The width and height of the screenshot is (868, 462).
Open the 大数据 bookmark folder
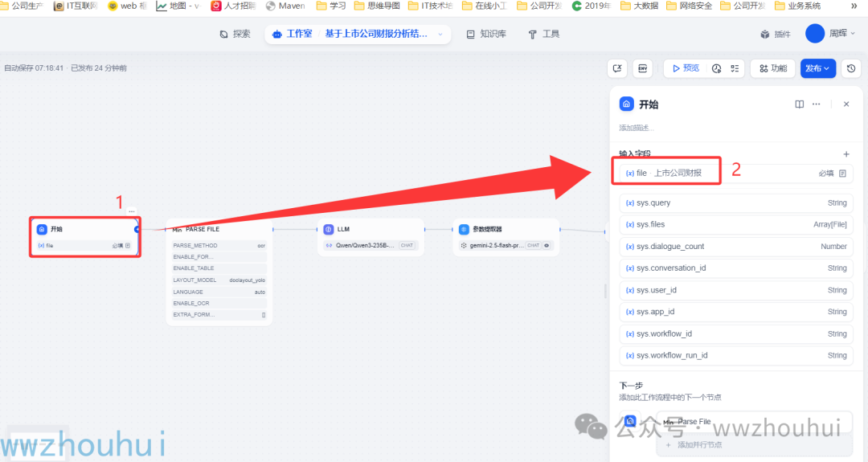[x=640, y=6]
